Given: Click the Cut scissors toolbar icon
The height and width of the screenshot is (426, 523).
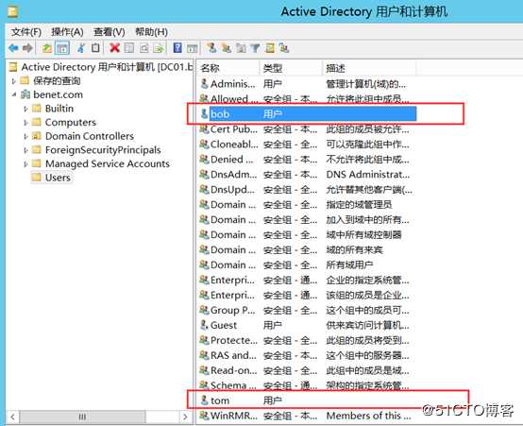Looking at the screenshot, I should [x=81, y=48].
